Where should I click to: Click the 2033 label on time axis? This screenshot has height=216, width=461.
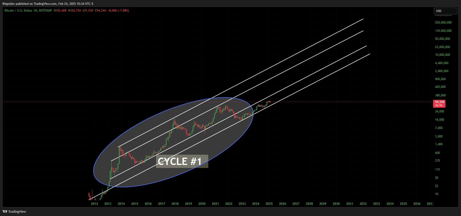(x=377, y=204)
